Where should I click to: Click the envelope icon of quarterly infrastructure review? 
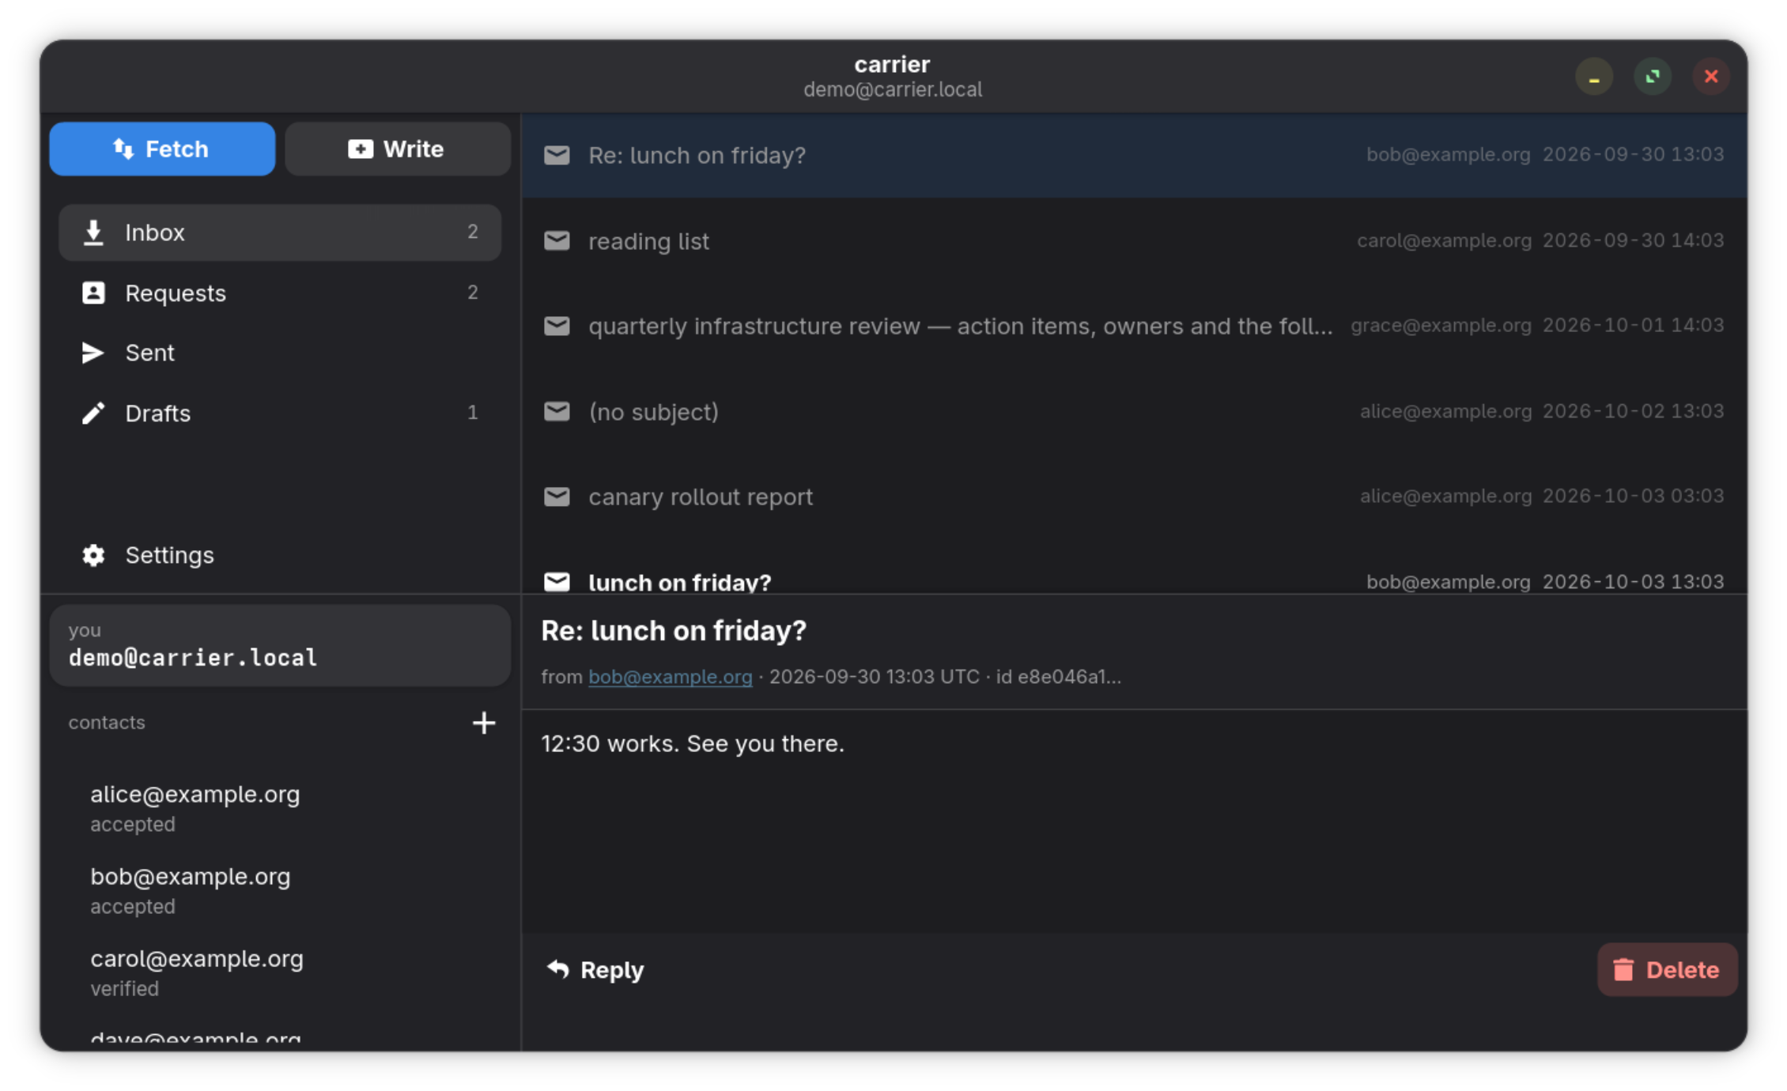coord(557,326)
